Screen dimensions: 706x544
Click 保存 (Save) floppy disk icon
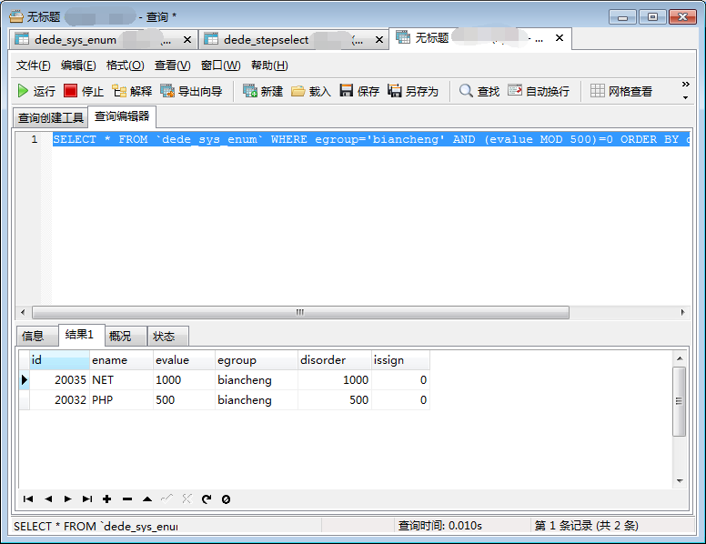347,91
